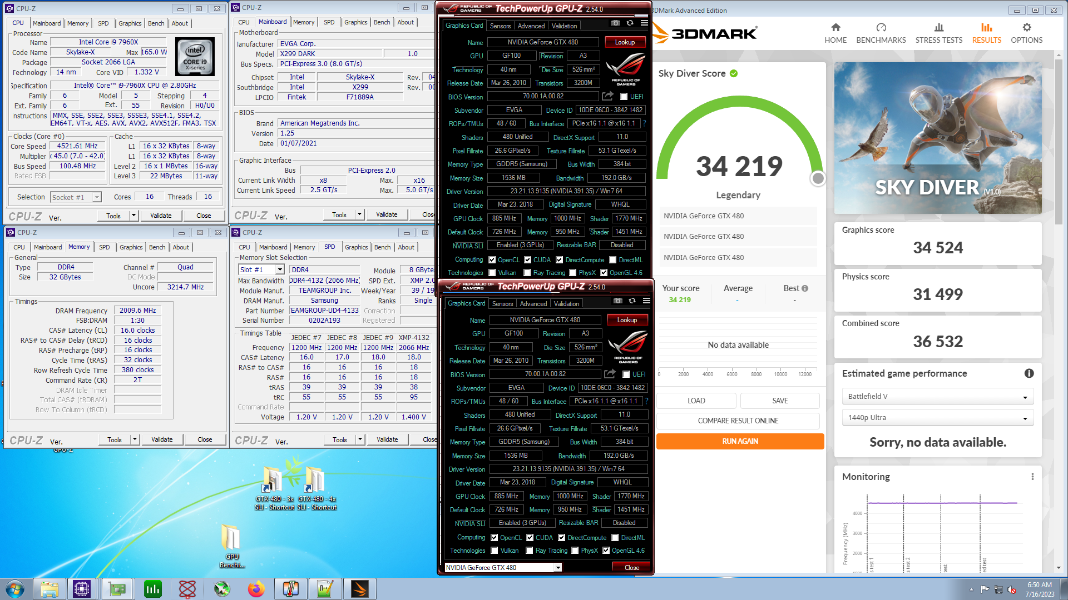This screenshot has height=600, width=1068.
Task: Open 3DMark OPTIONS gear
Action: [1027, 33]
